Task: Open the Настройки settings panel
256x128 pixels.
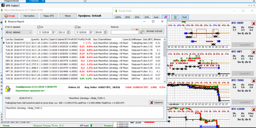Action: [29, 16]
